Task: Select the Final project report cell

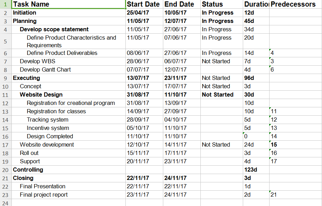Action: coord(68,195)
